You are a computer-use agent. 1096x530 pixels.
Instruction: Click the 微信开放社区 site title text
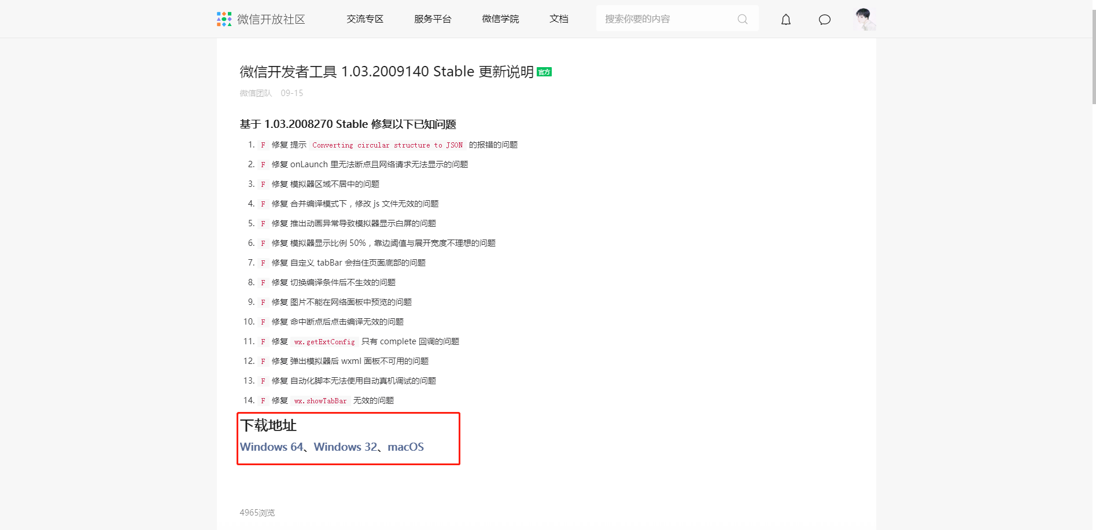tap(271, 19)
